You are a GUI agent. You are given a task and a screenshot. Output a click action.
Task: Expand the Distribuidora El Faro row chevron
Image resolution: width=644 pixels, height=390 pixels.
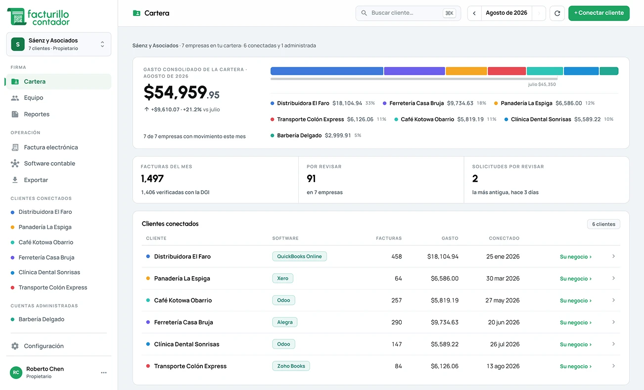point(613,256)
